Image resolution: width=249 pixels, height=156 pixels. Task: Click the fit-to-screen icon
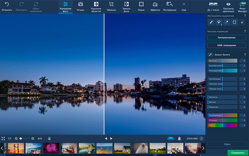point(3,138)
